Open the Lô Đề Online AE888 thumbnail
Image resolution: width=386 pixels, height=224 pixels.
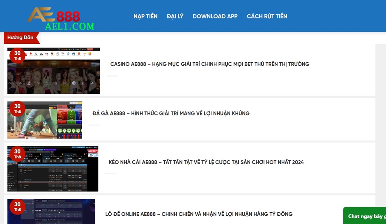[51, 212]
